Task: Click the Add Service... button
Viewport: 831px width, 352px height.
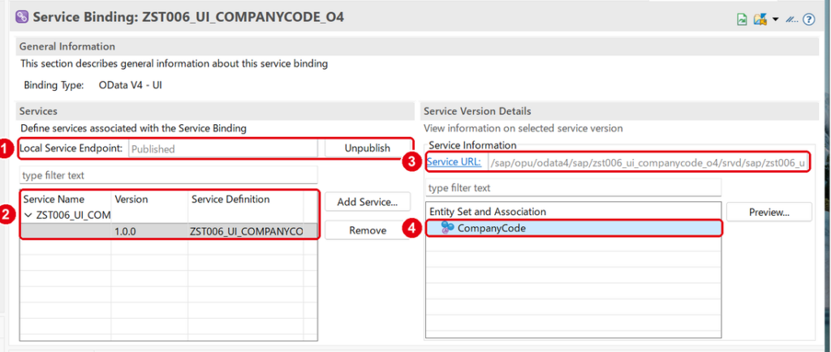Action: (x=368, y=202)
